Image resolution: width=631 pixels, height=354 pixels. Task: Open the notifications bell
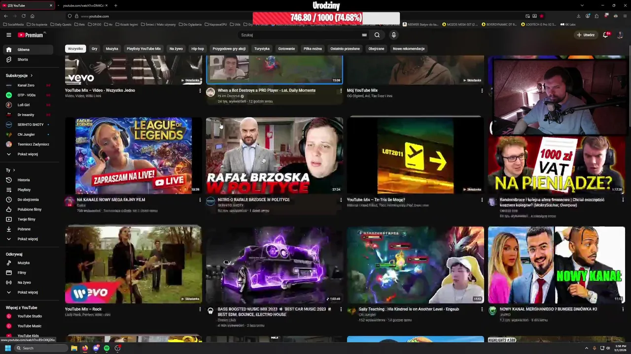tap(606, 35)
